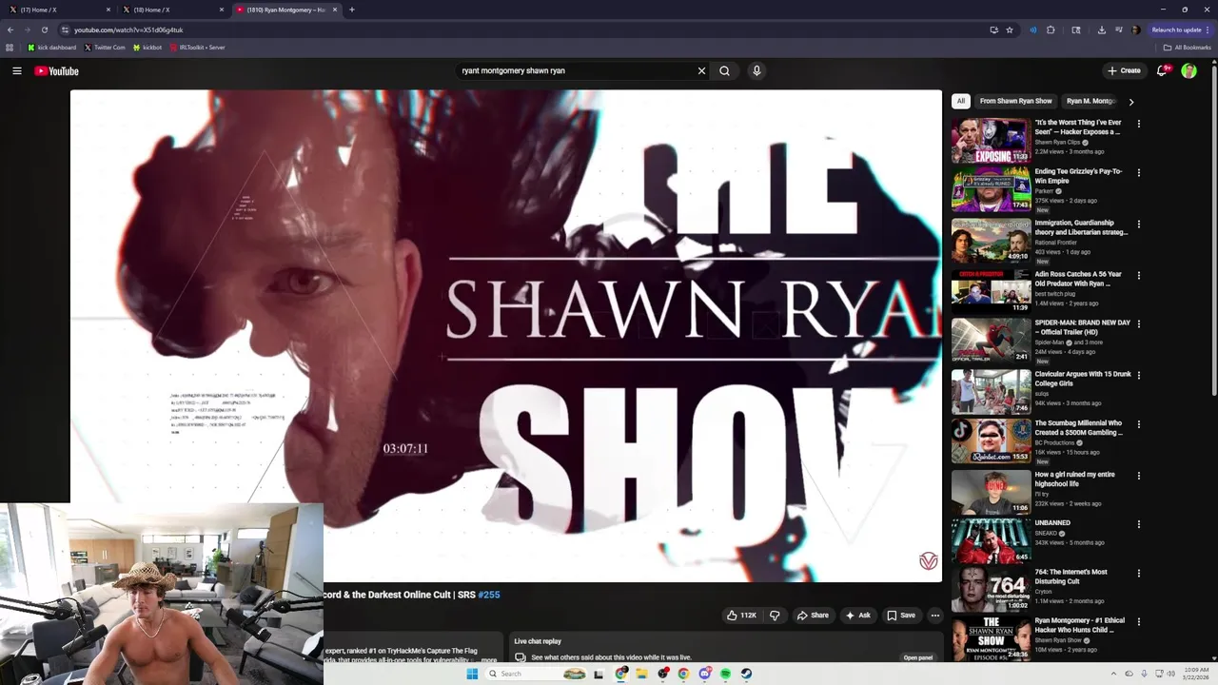This screenshot has width=1218, height=685.
Task: Open kick dashboard bookmark
Action: click(51, 47)
